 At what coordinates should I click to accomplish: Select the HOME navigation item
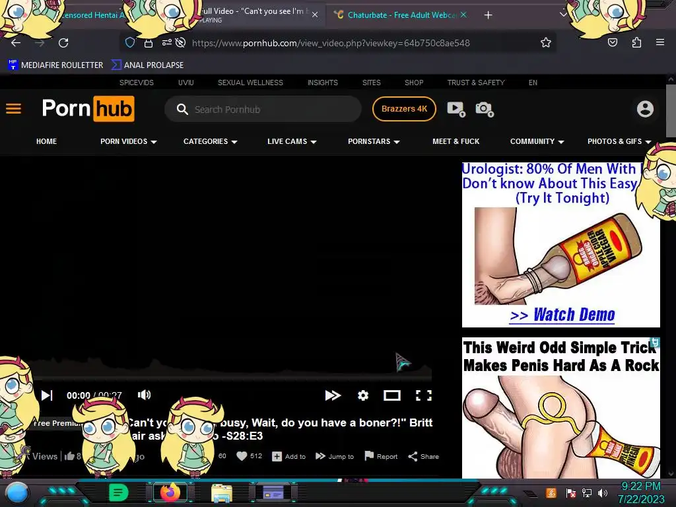click(x=47, y=141)
